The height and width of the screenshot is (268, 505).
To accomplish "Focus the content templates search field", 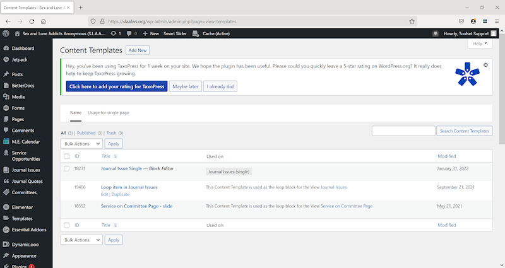I will point(403,131).
